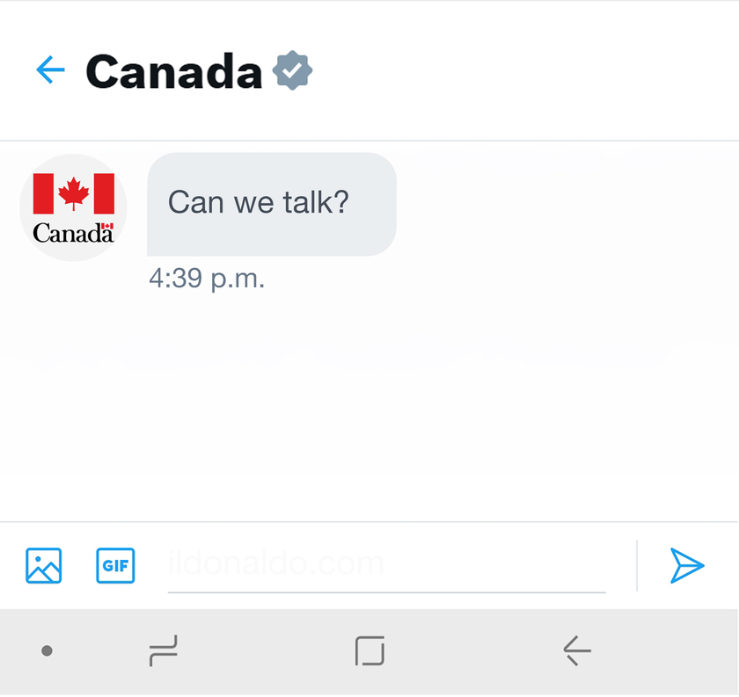Tap the 4:39 p.m. timestamp
This screenshot has width=739, height=697.
[x=207, y=280]
